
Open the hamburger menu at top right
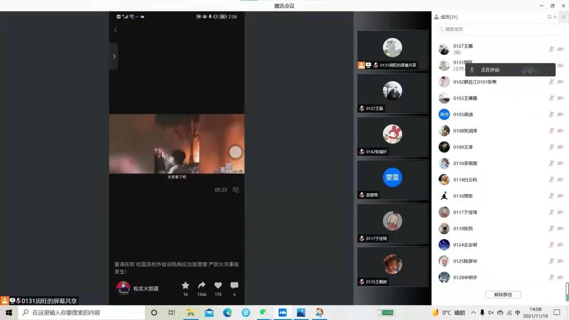click(563, 17)
